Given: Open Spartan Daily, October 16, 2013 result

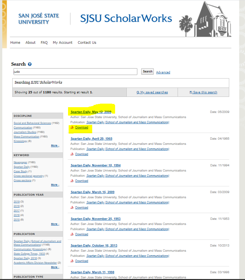Looking at the screenshot, I should (x=94, y=246).
